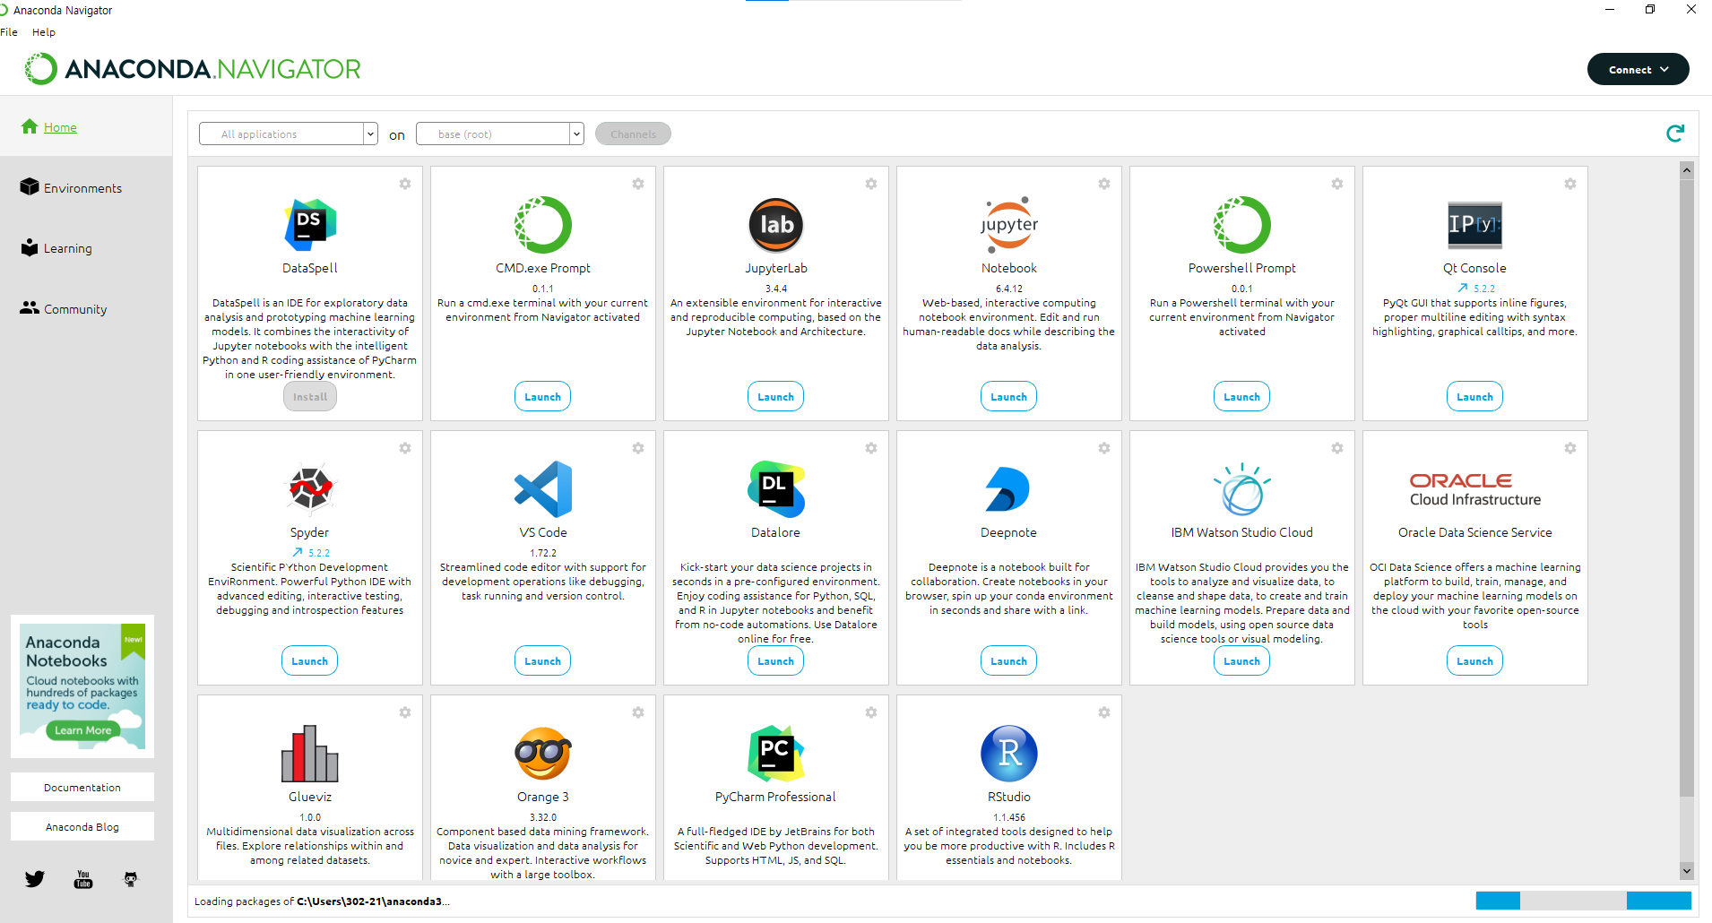Switch to the Community tab
The width and height of the screenshot is (1712, 923).
point(64,309)
